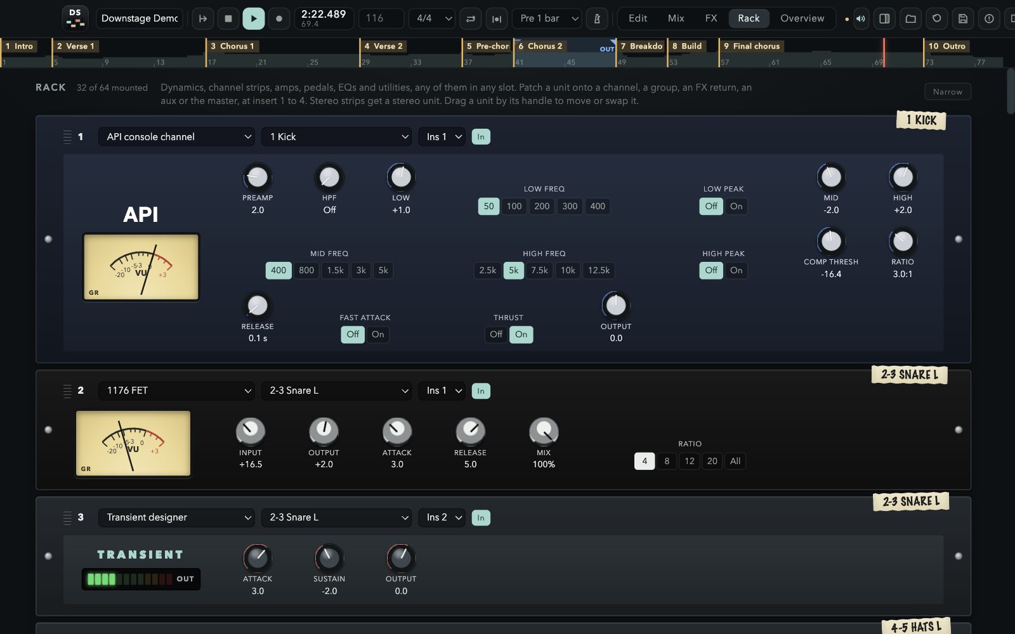Select 200 in Low Freq
This screenshot has width=1015, height=634.
(x=542, y=206)
